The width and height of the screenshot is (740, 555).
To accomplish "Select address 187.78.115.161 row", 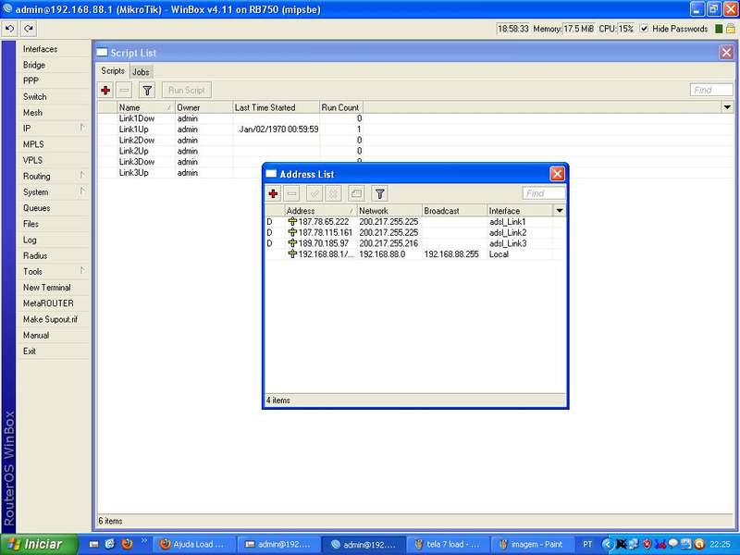I will 415,232.
